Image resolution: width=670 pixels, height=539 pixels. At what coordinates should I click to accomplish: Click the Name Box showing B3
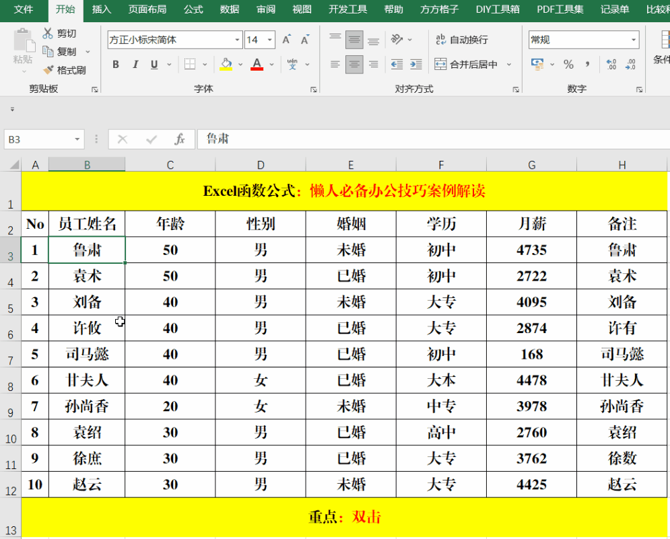click(x=37, y=139)
